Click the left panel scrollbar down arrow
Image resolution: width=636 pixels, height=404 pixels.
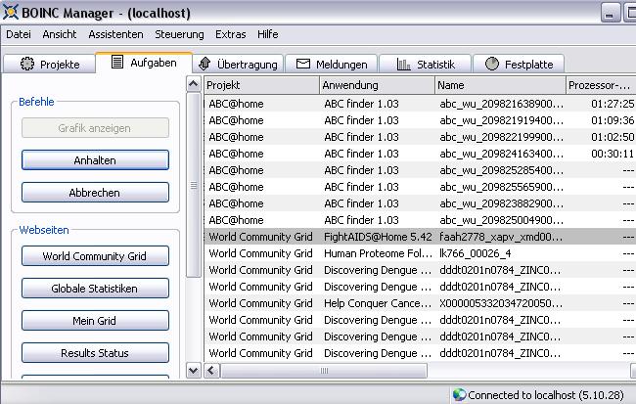pos(193,370)
